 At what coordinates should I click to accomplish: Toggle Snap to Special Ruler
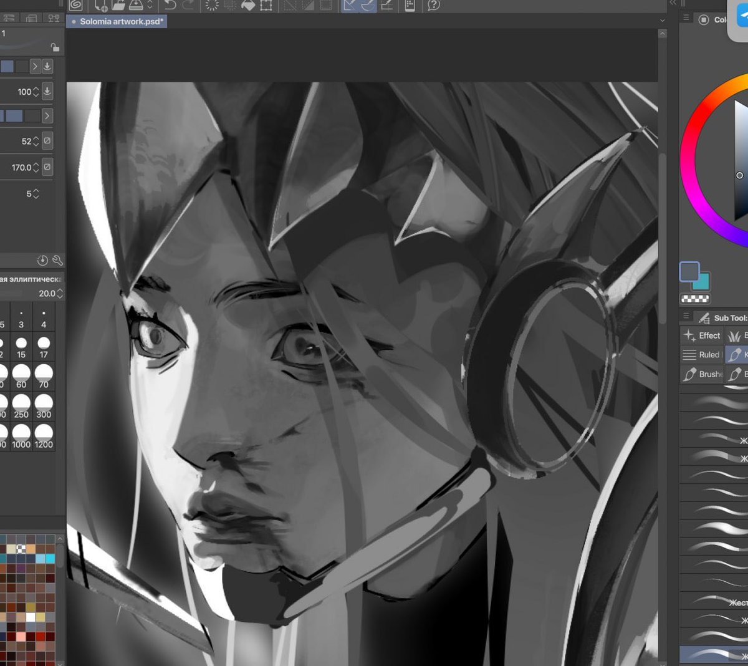pyautogui.click(x=368, y=5)
